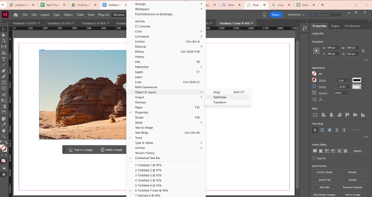Select the Eyedropper tool
The width and height of the screenshot is (372, 197).
tap(4, 125)
